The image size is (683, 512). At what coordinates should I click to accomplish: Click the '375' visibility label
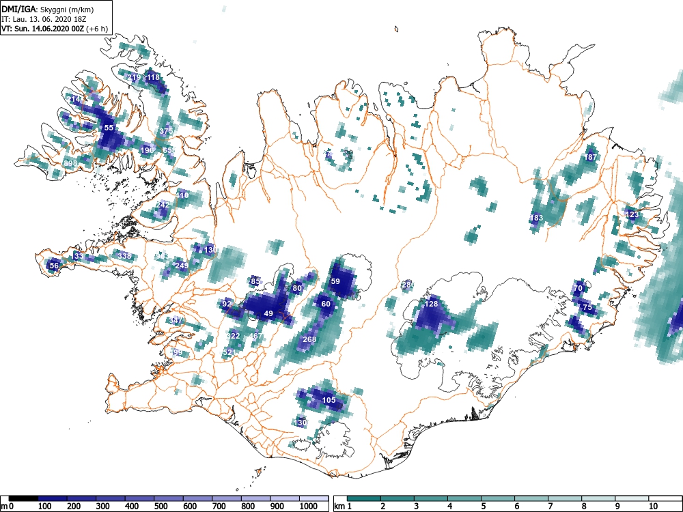[x=166, y=130]
